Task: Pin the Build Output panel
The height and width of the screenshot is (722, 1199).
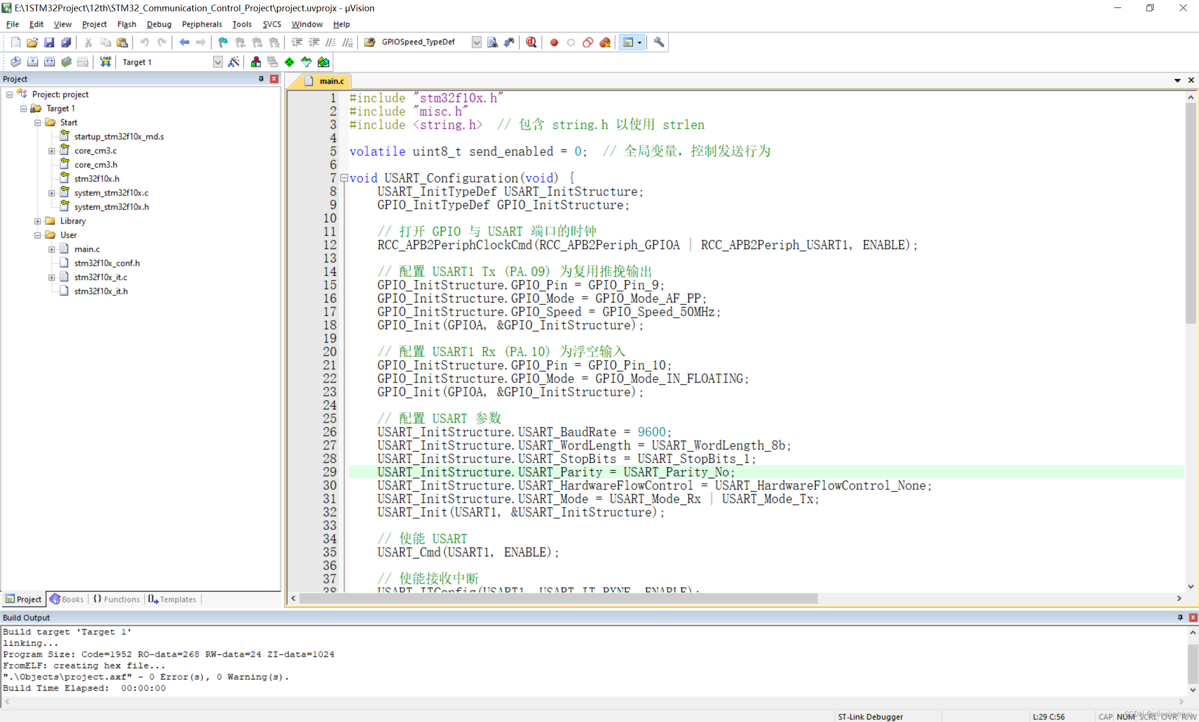Action: [x=1180, y=617]
